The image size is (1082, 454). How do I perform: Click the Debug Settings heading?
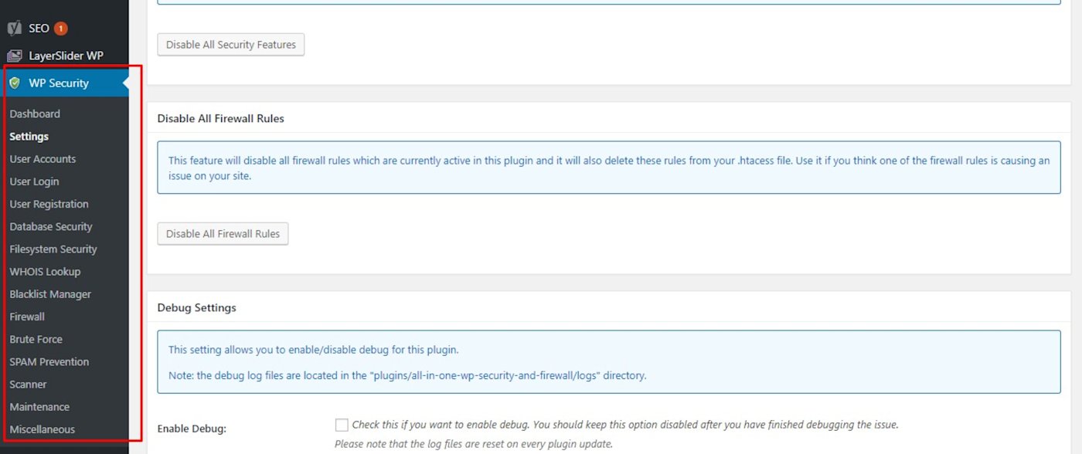click(x=196, y=307)
